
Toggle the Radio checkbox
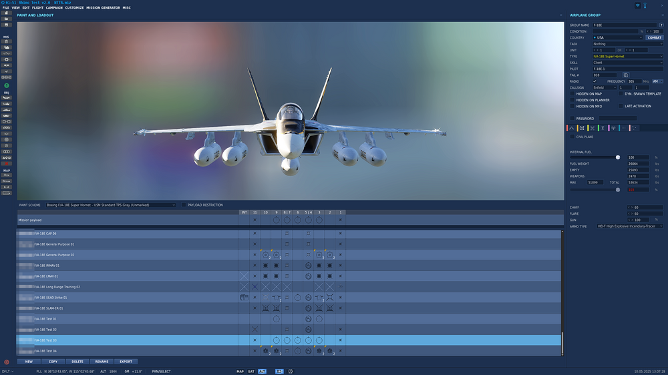tap(595, 81)
